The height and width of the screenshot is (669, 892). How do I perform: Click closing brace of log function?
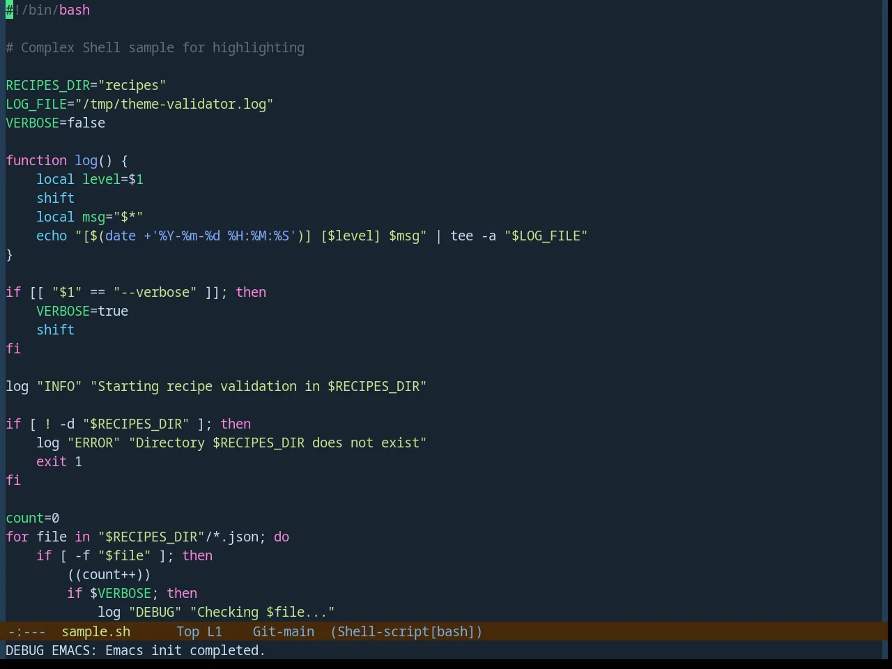(9, 254)
